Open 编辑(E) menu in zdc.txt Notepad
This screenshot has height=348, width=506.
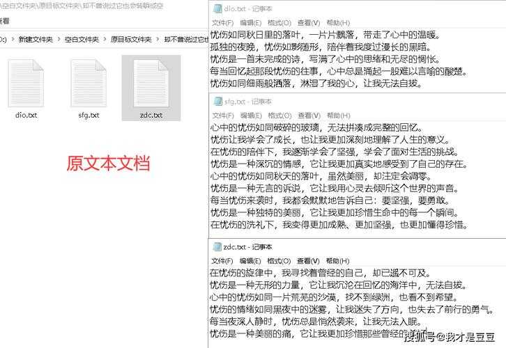click(x=250, y=261)
